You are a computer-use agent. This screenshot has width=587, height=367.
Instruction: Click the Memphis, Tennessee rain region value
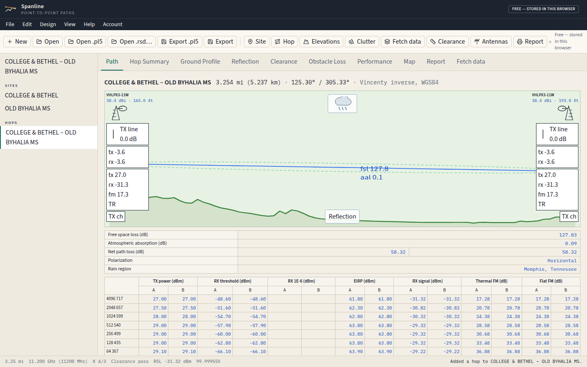(550, 269)
